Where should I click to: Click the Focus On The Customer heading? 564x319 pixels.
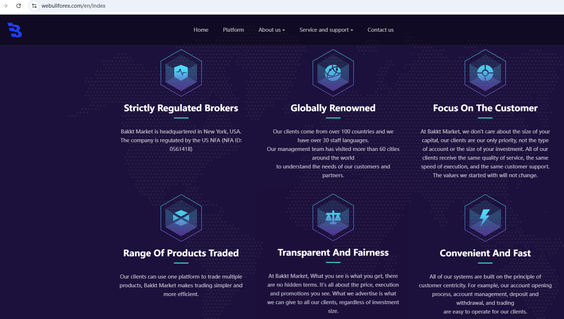click(x=485, y=108)
